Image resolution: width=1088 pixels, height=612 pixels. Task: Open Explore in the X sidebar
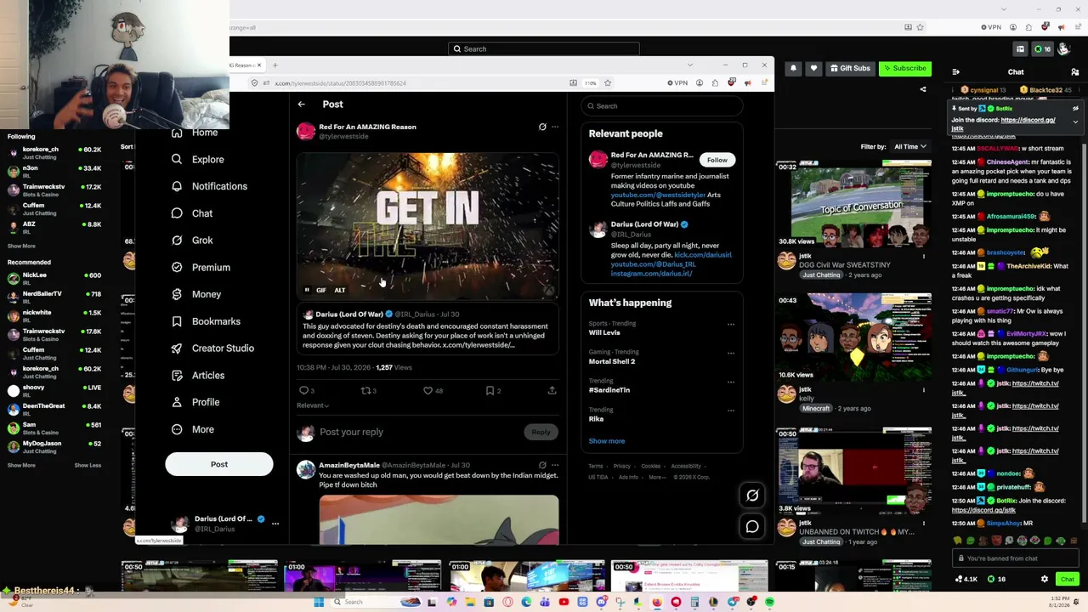197,159
